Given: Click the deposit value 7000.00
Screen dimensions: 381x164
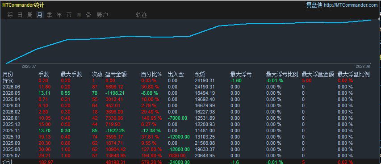Looking at the screenshot, I should (x=176, y=156).
